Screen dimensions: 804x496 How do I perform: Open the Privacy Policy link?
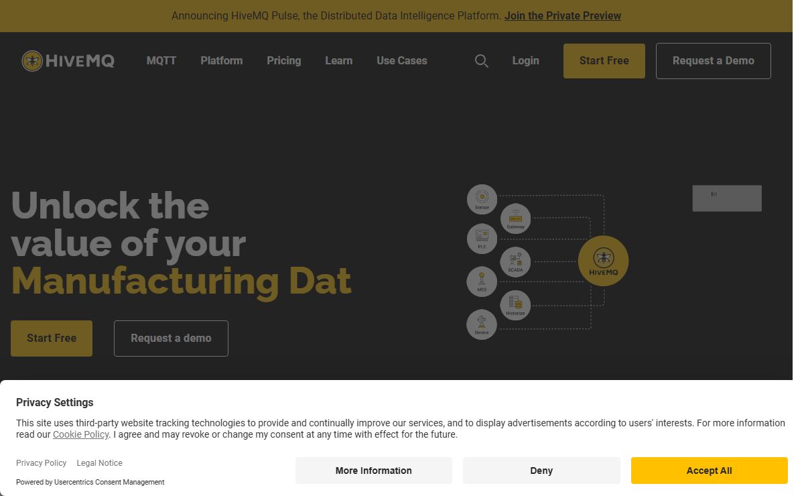click(x=42, y=463)
